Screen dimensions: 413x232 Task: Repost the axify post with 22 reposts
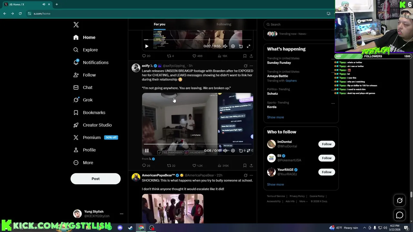click(171, 166)
